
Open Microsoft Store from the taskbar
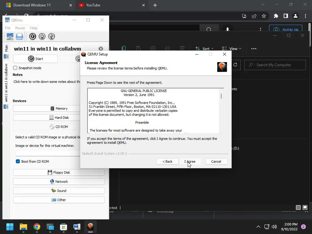click(x=63, y=227)
